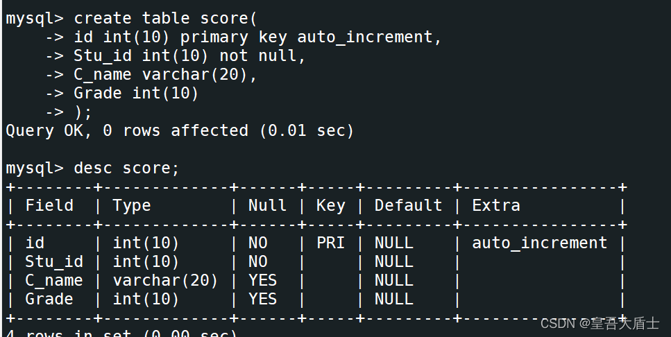671x337 pixels.
Task: Select the 'Stu_id' field cell
Action: coord(54,261)
